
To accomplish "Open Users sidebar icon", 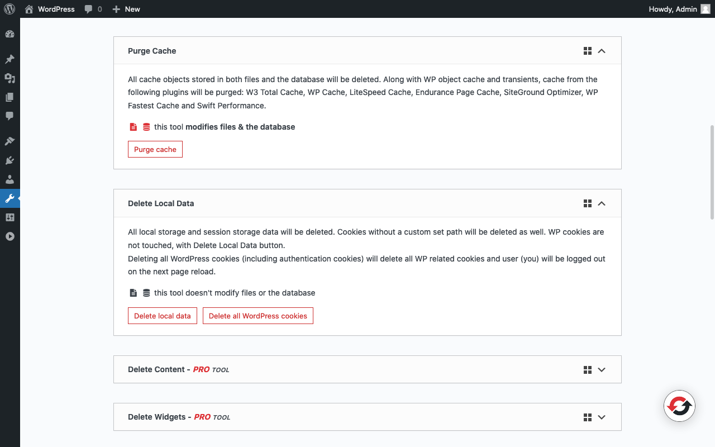I will click(9, 179).
